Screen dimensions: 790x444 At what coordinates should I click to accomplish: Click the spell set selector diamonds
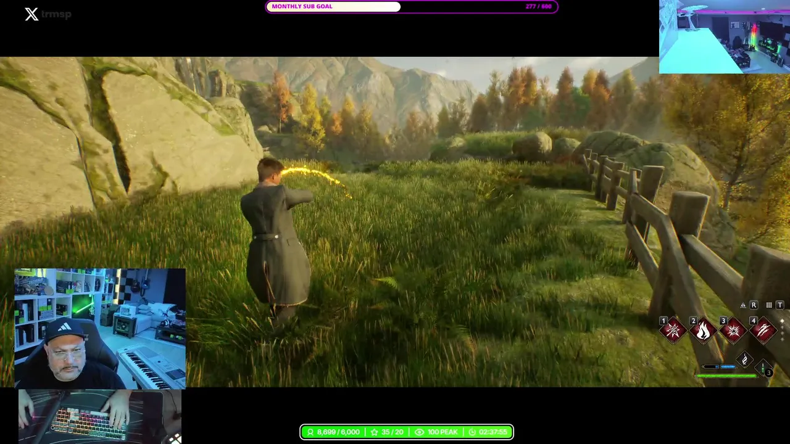coord(783,330)
